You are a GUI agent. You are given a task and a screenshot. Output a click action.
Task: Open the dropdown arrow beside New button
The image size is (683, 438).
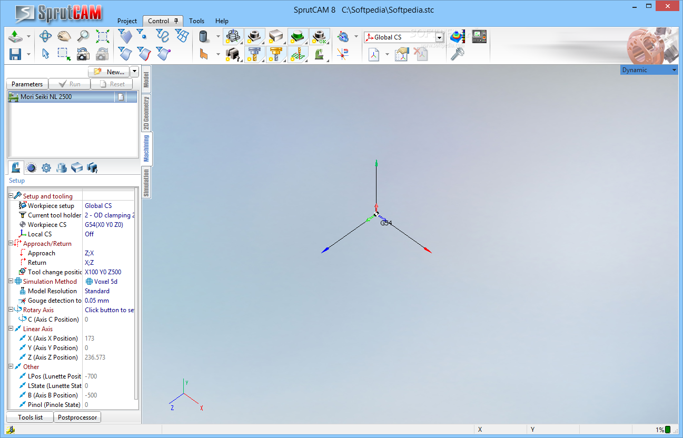[x=134, y=72]
